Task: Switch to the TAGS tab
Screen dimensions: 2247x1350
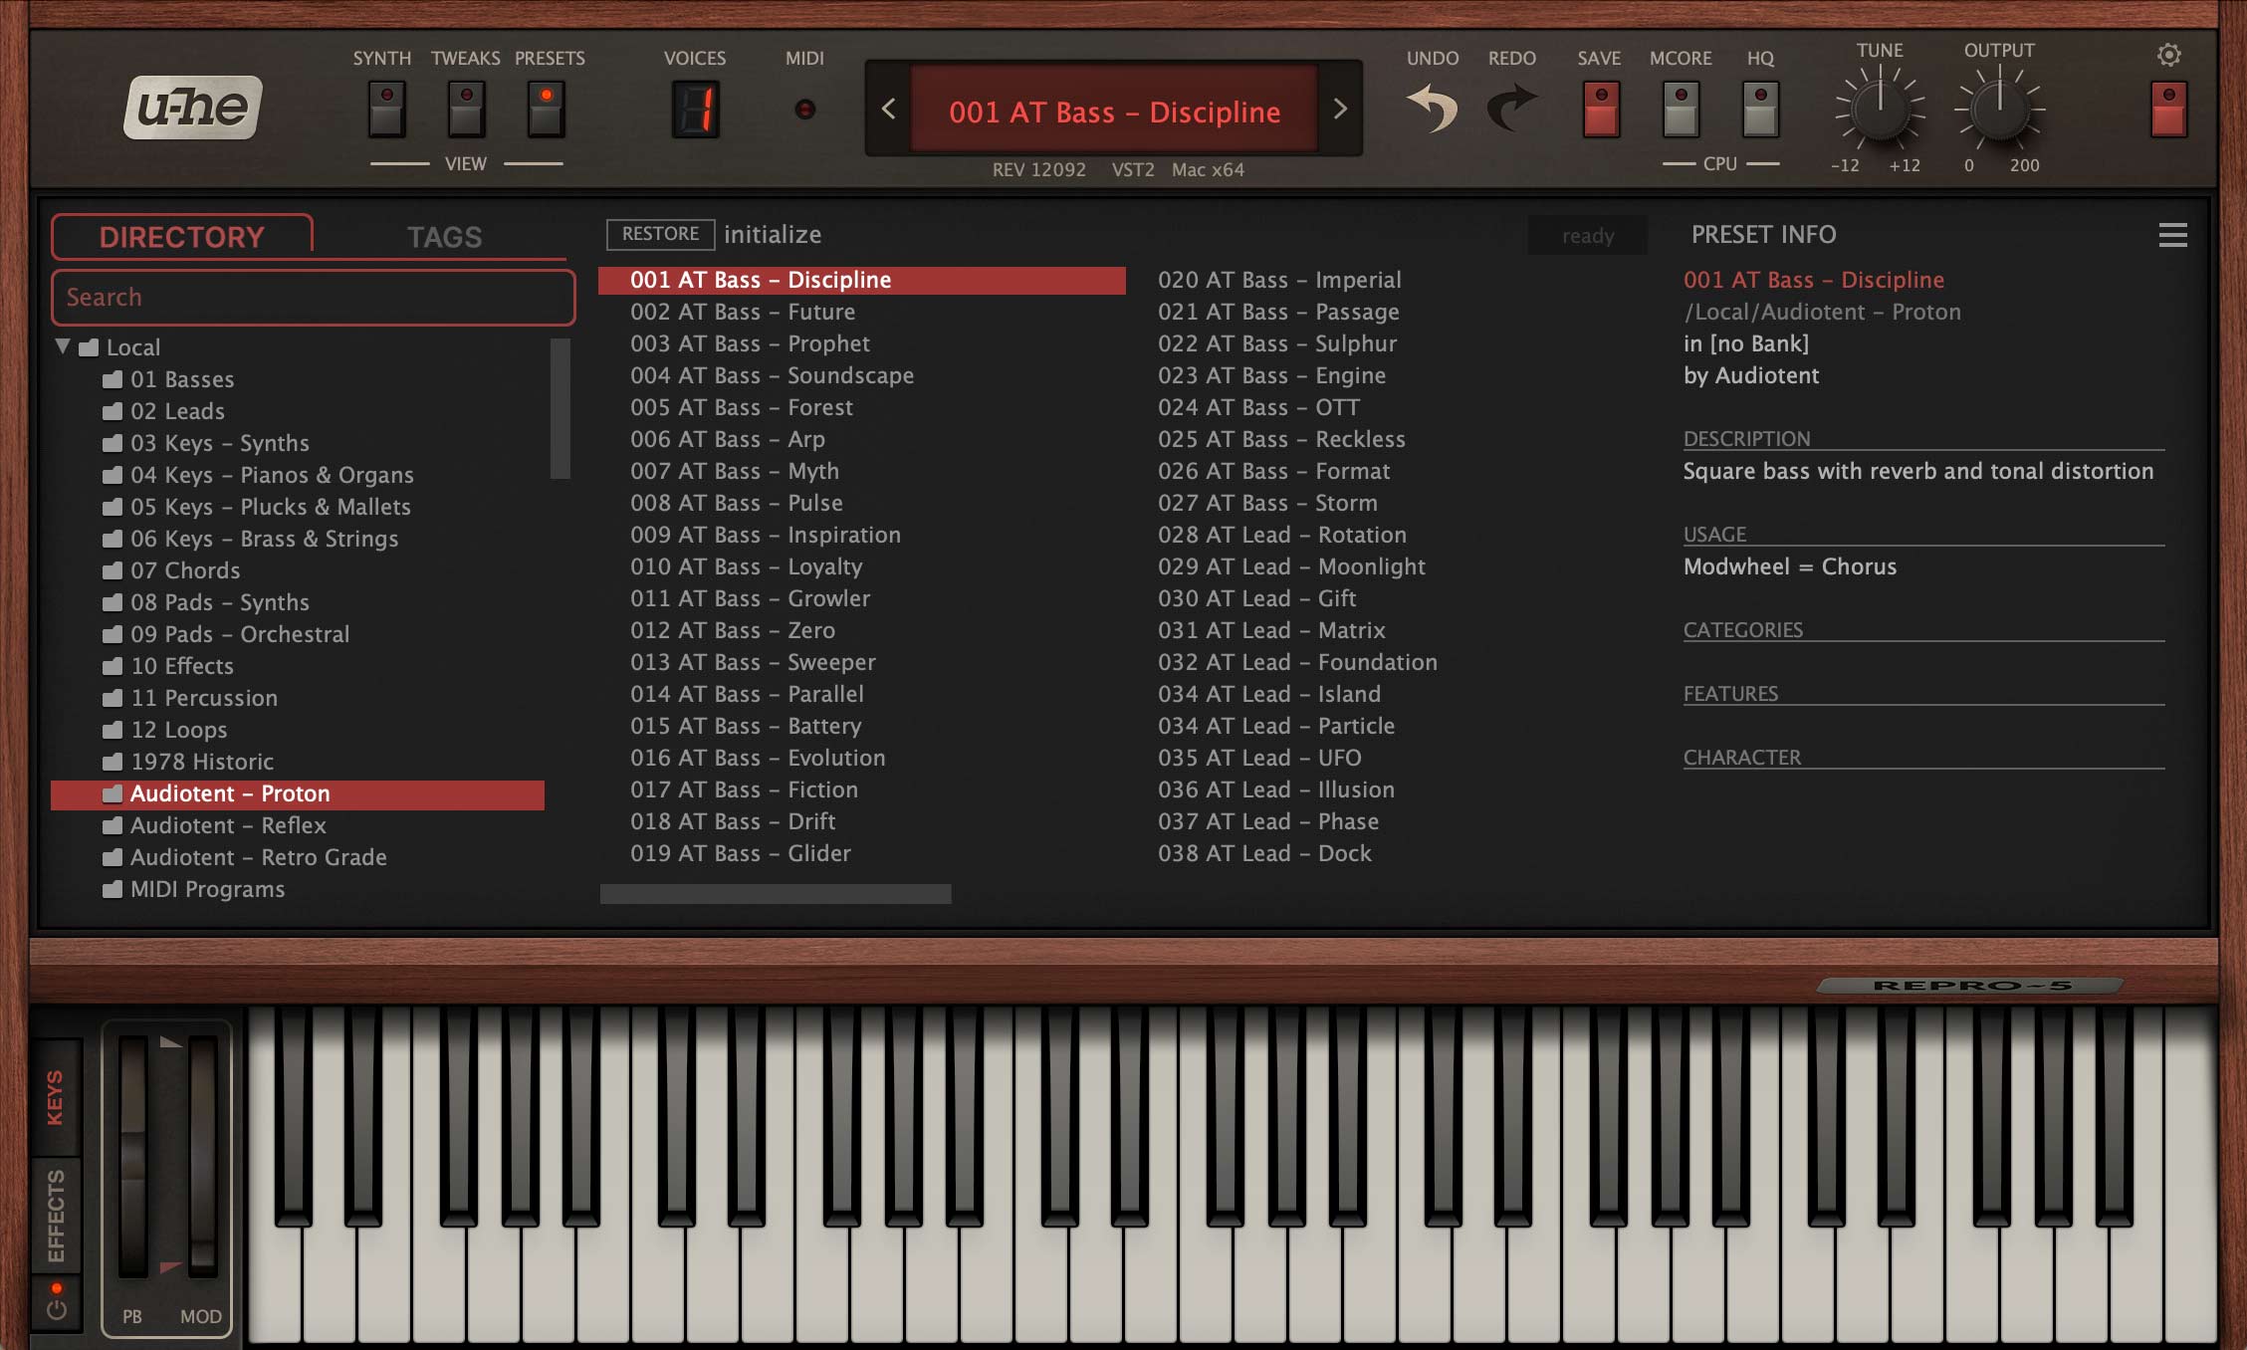Action: tap(444, 237)
